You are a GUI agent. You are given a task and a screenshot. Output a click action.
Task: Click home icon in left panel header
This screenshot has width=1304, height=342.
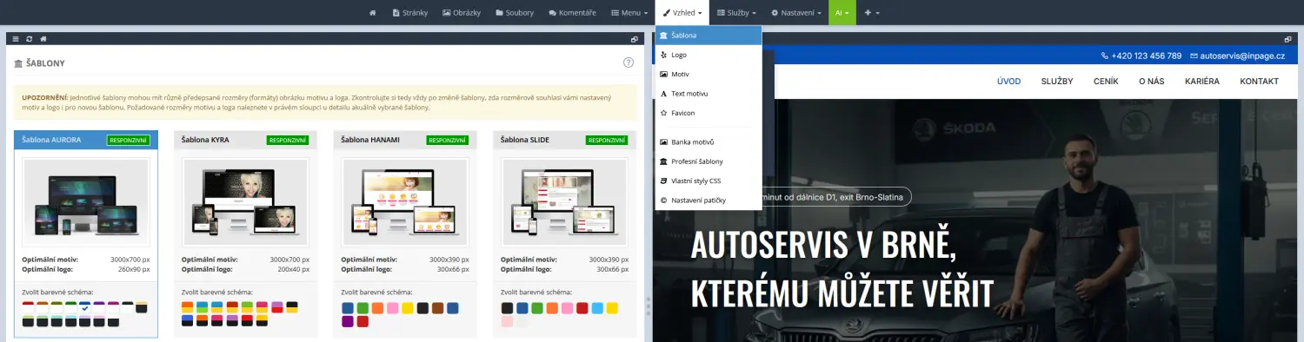pos(43,39)
